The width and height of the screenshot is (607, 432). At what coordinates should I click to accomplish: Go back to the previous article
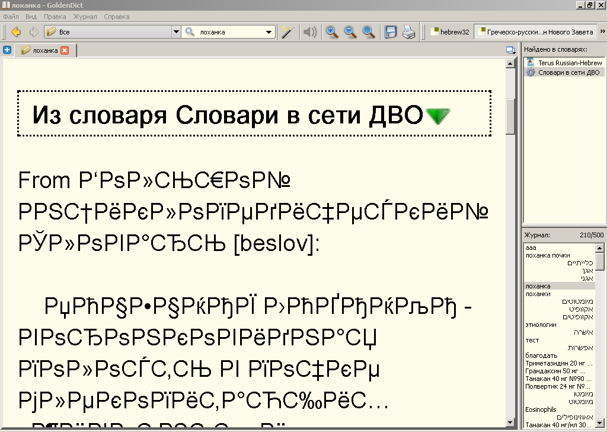tap(16, 32)
